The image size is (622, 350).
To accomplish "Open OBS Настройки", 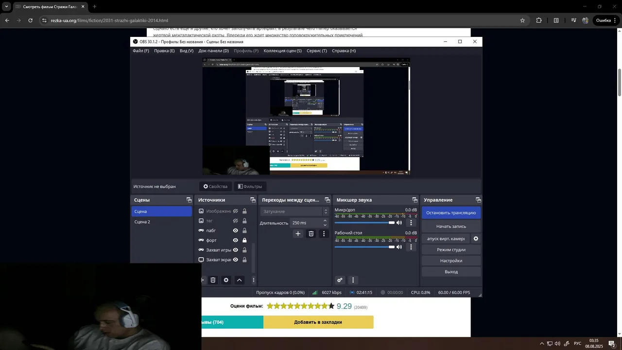I will click(451, 261).
